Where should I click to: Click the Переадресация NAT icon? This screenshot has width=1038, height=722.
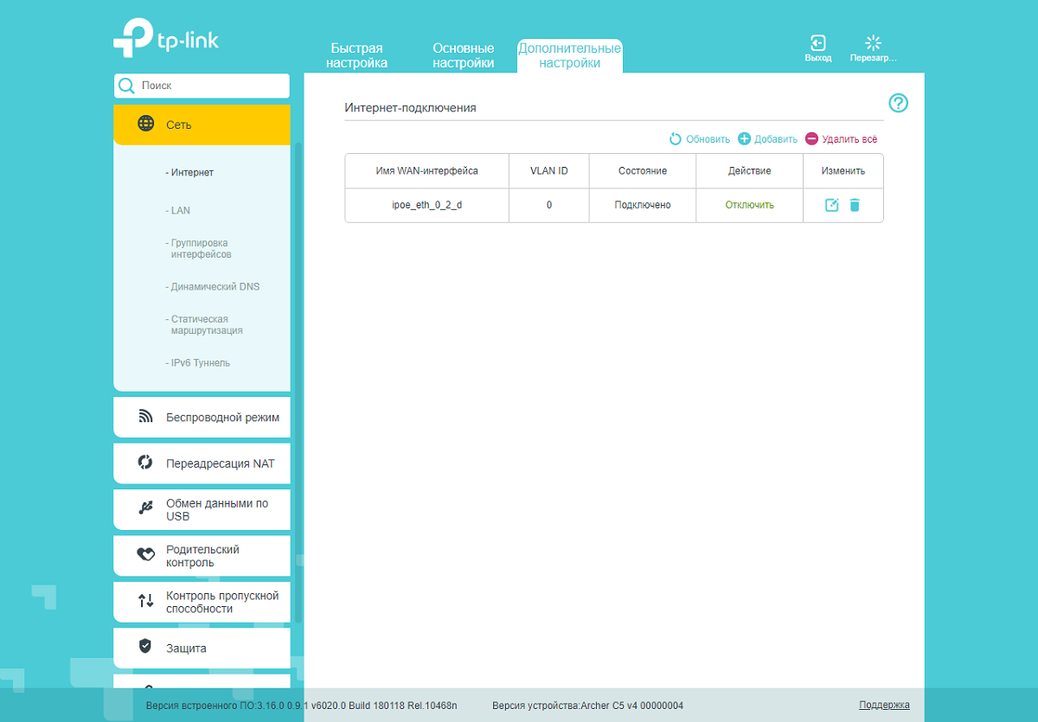tap(145, 463)
